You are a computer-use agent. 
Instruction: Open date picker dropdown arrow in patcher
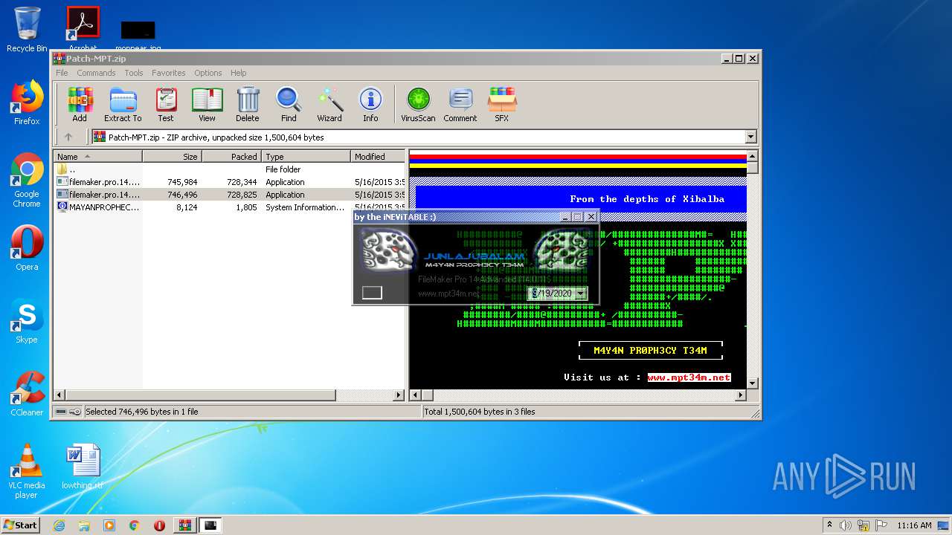(581, 294)
